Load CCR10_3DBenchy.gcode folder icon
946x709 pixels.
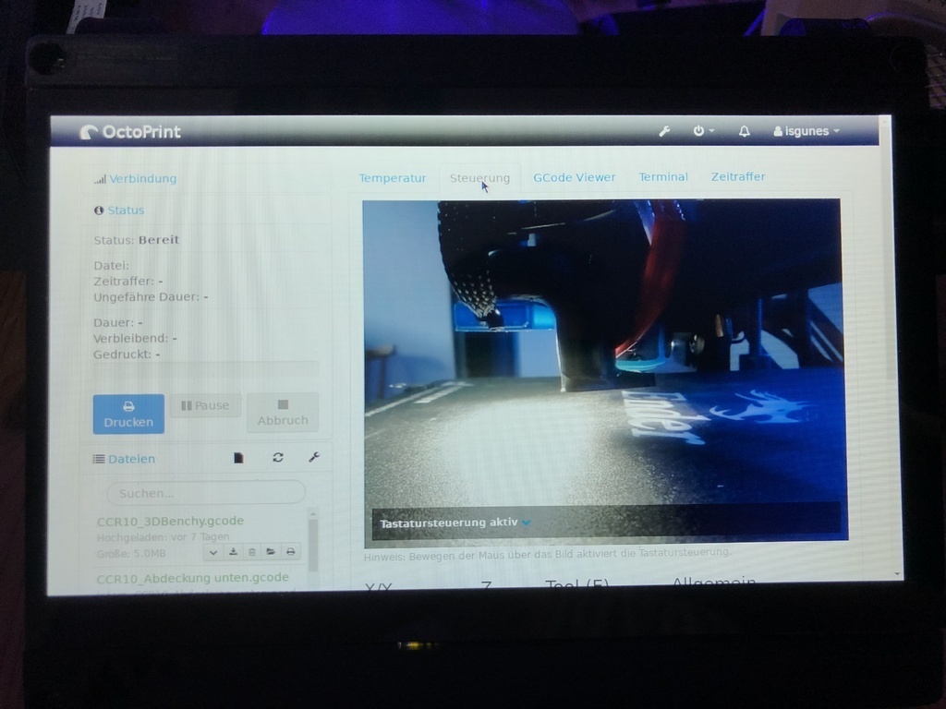point(271,552)
